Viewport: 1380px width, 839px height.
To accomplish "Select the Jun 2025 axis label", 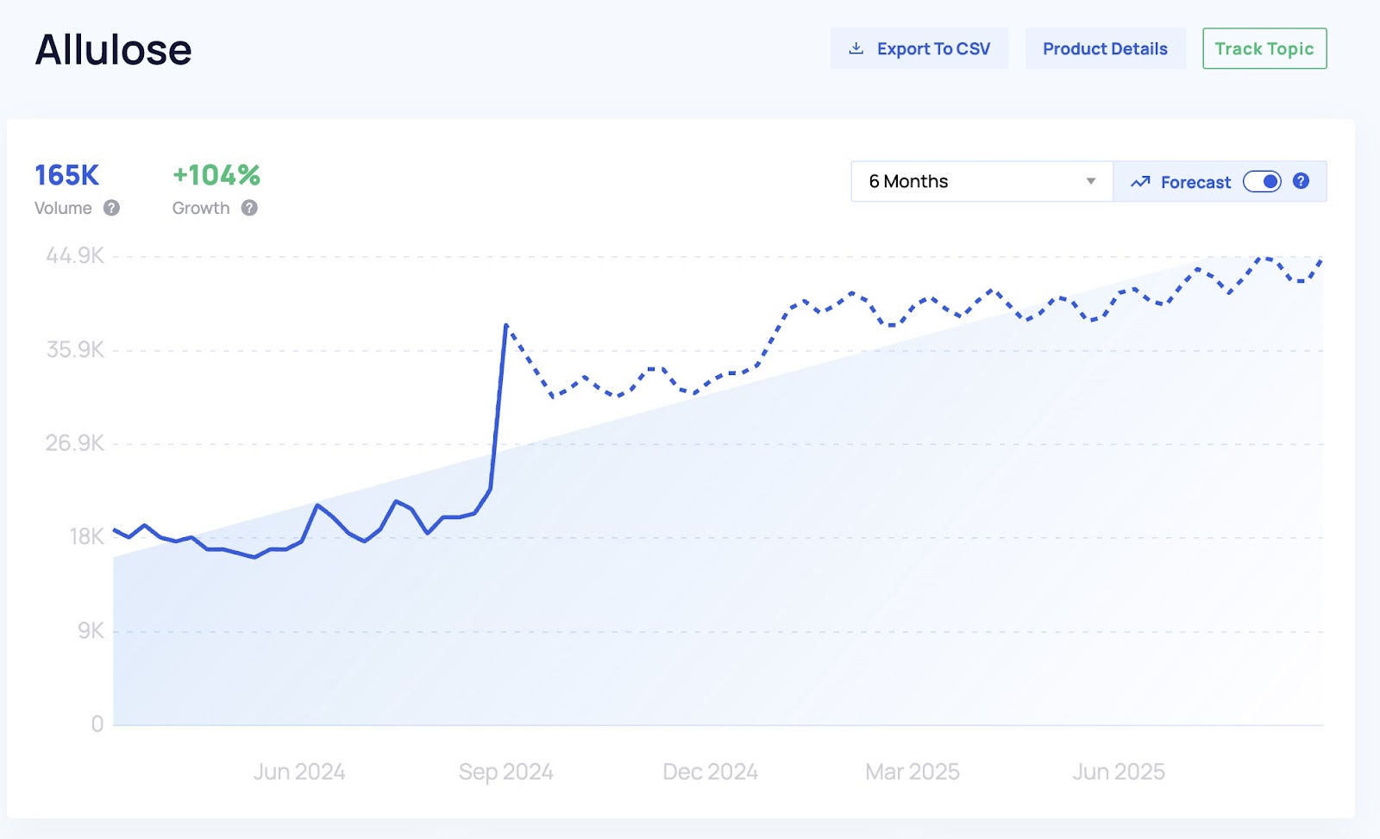I will tap(1119, 772).
